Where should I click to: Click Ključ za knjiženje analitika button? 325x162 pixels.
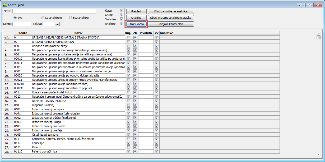171,11
